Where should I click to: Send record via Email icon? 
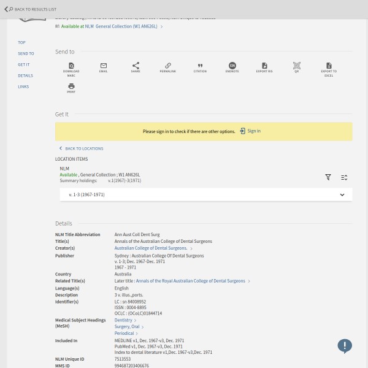(x=103, y=66)
